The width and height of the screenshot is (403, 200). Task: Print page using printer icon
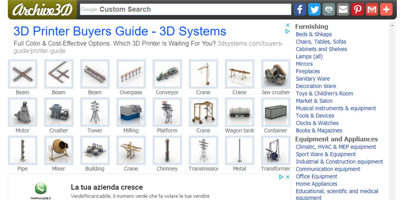pos(329,9)
